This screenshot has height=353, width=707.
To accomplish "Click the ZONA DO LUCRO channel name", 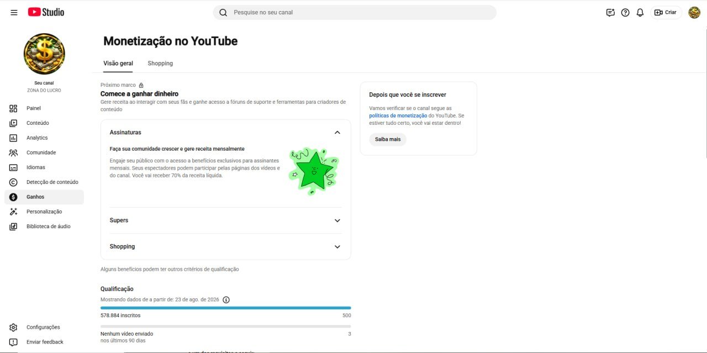I will click(44, 90).
